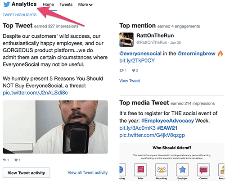Click the Jun 30 tweet date
225x181 pixels.
pyautogui.click(x=175, y=42)
